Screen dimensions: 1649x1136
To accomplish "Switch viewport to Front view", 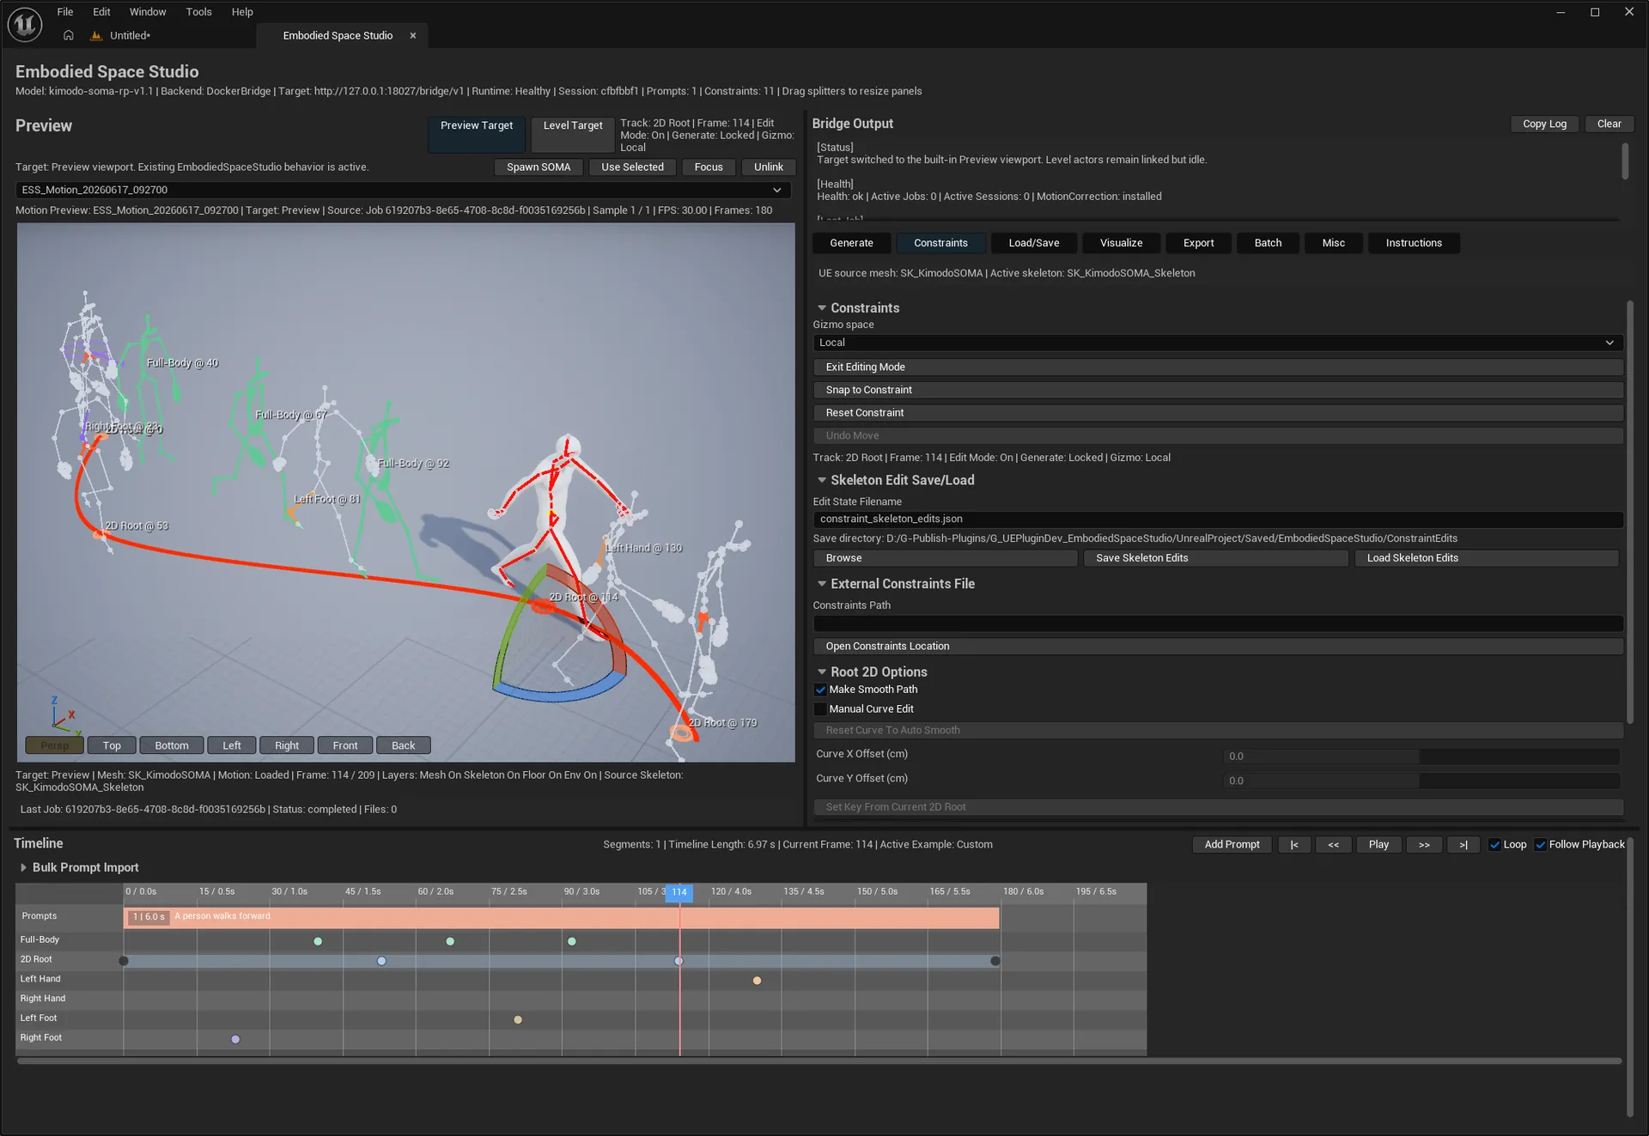I will (345, 745).
